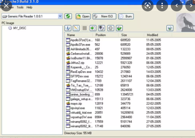Open settings via the gear icon
Screen dimensions: 195x138
111,28
